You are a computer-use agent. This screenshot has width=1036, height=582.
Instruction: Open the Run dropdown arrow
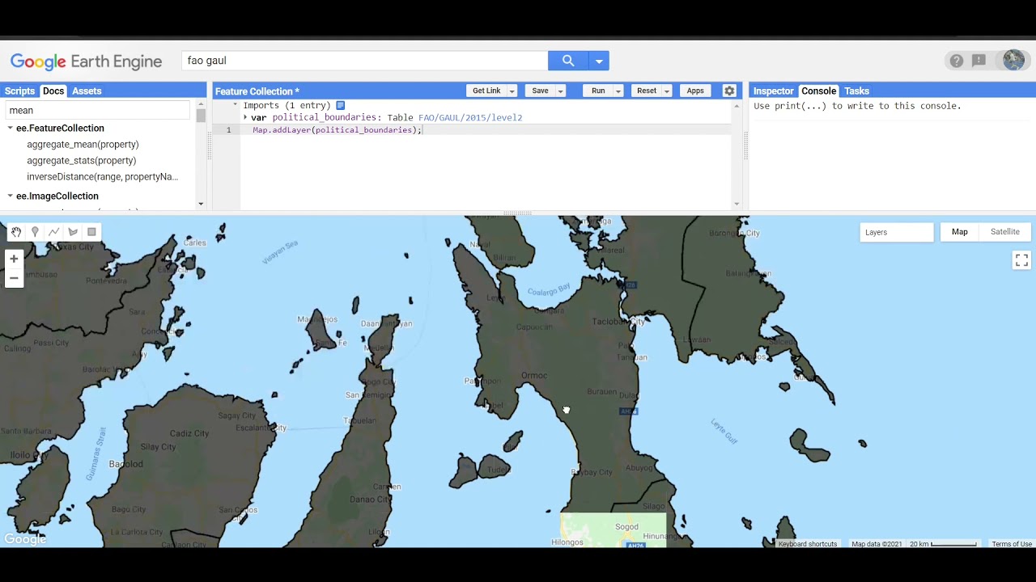[618, 91]
